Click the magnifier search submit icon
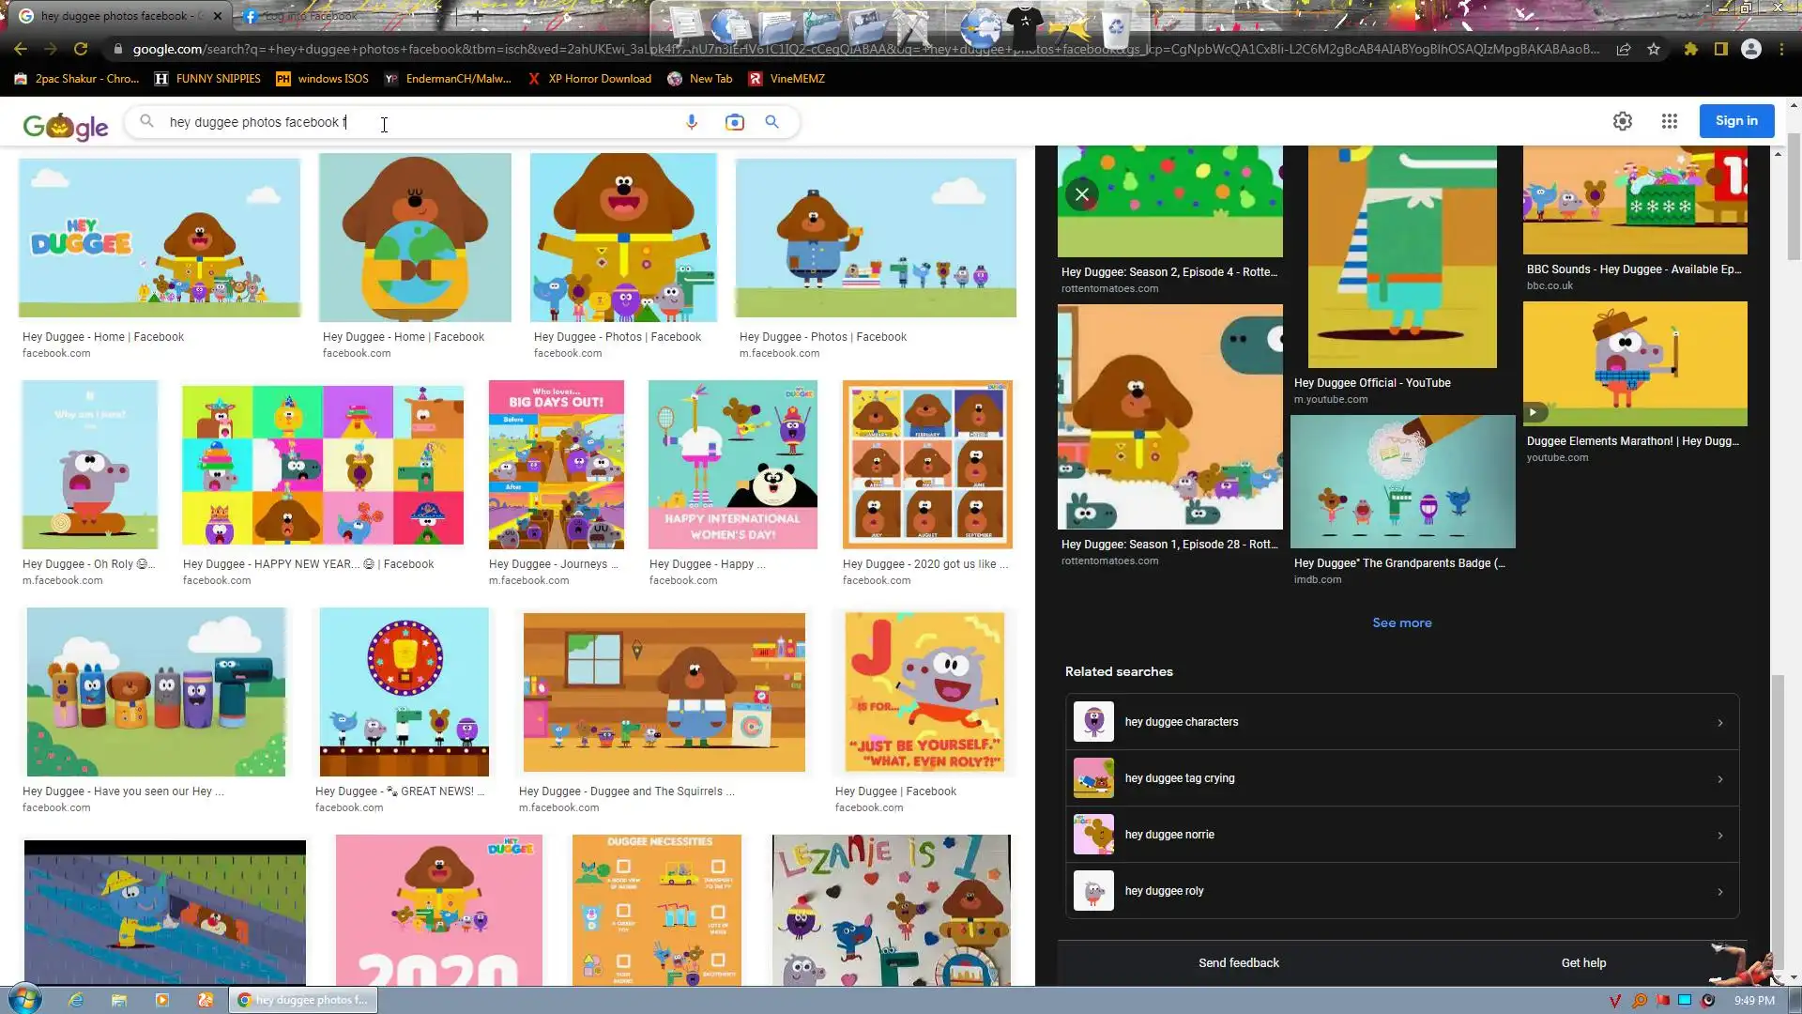The width and height of the screenshot is (1802, 1014). pyautogui.click(x=771, y=122)
